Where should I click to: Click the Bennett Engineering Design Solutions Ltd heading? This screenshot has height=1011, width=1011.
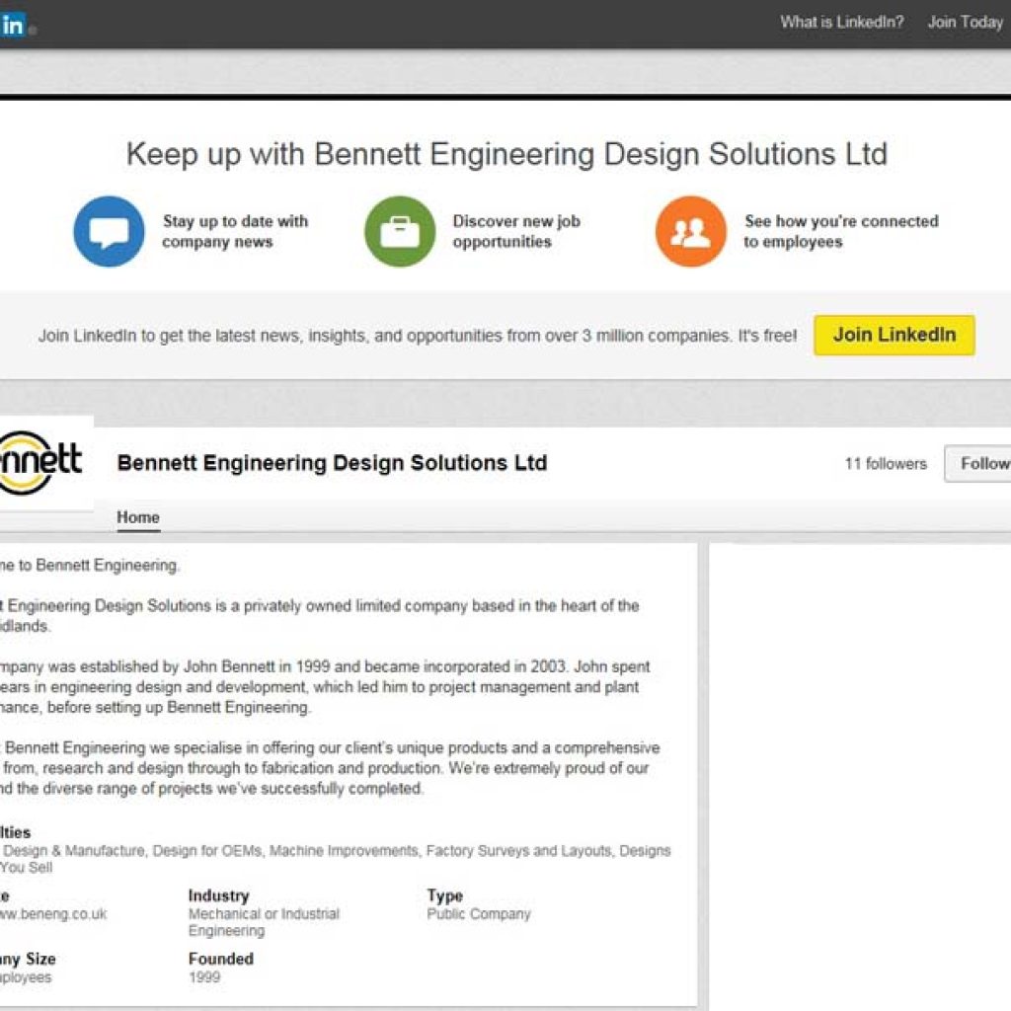[333, 462]
